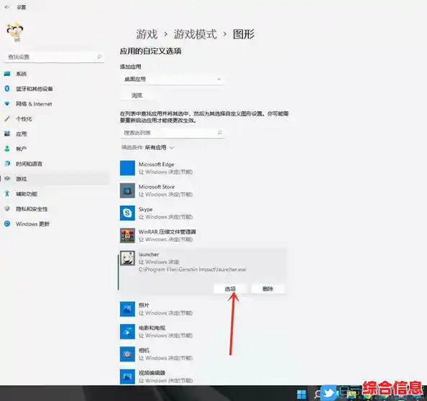Image resolution: width=427 pixels, height=401 pixels.
Task: Click 选项 button for launcher
Action: 230,289
